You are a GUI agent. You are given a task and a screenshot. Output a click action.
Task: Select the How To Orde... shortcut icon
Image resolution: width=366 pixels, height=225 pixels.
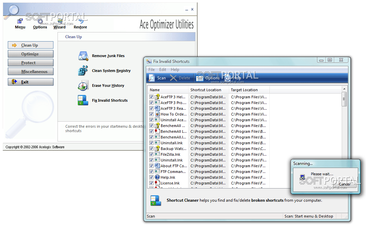157,114
